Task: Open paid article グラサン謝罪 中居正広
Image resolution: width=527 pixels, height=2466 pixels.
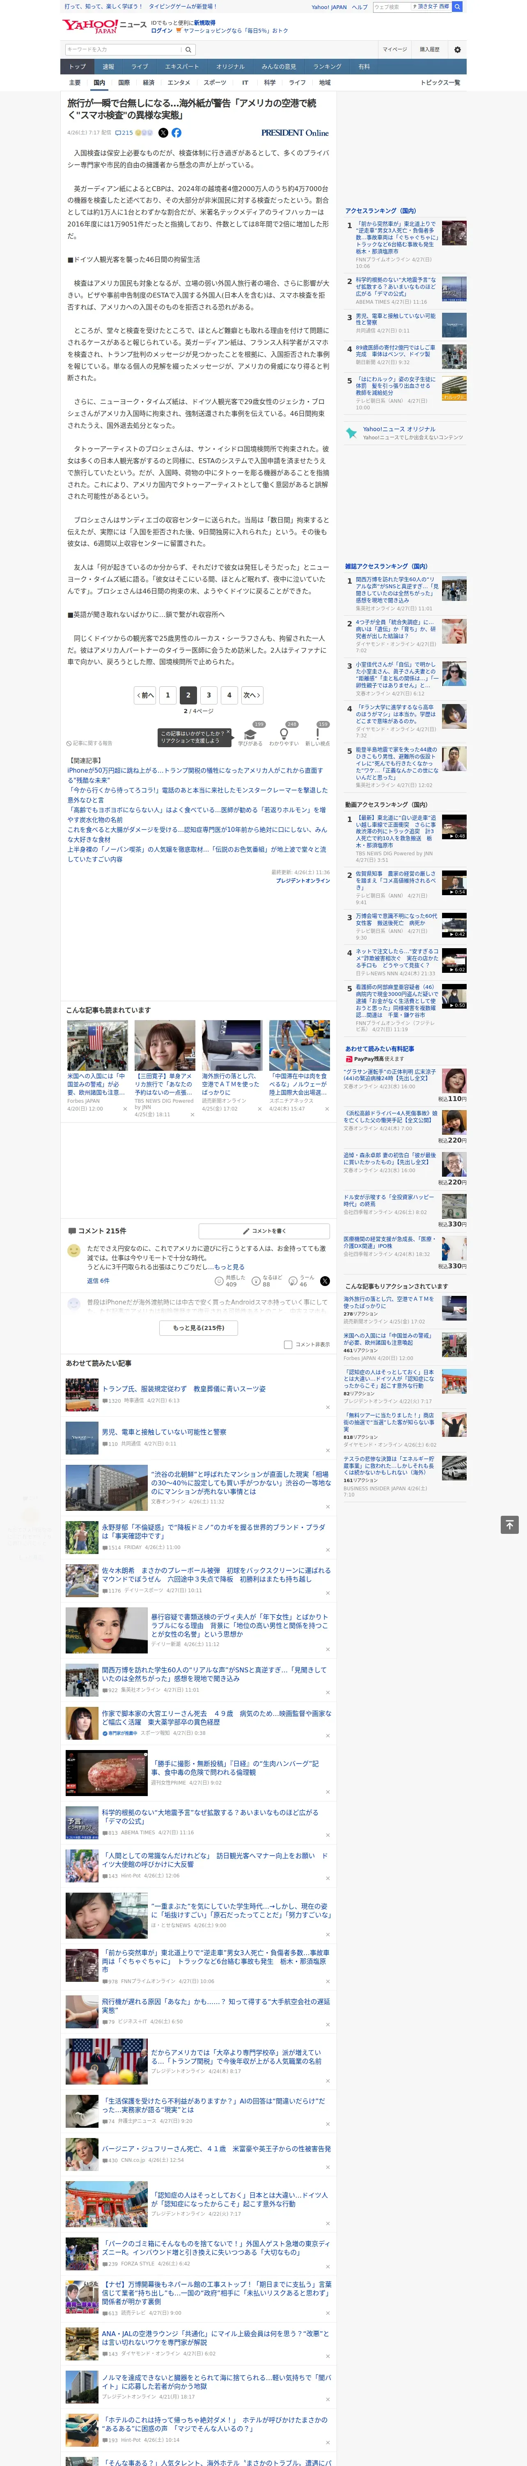Action: (389, 1075)
